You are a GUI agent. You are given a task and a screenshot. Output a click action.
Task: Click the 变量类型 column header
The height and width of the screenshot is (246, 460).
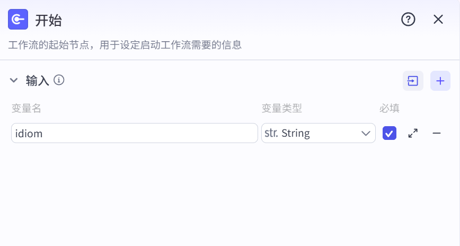pos(281,108)
